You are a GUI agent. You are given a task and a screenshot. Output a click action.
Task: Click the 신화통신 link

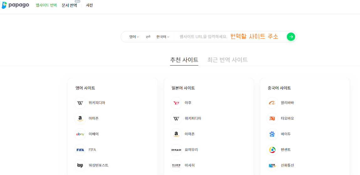(x=287, y=166)
